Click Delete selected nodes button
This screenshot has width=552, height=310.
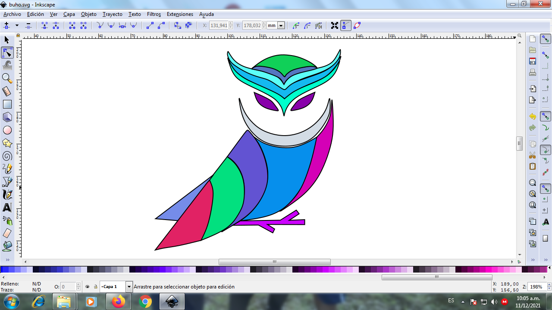pyautogui.click(x=28, y=25)
